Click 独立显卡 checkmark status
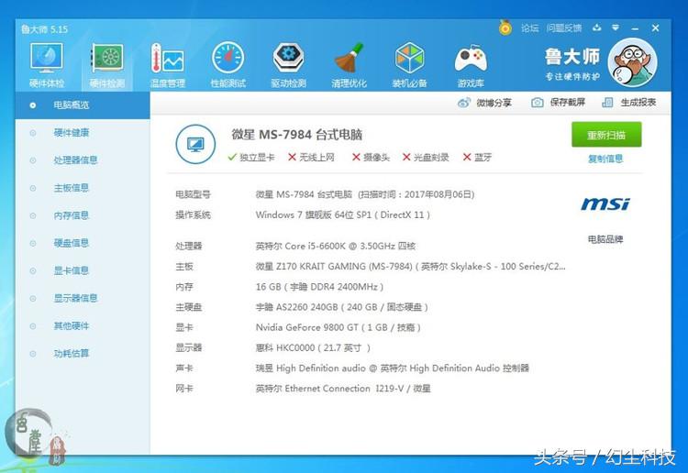688x473 pixels. 251,157
